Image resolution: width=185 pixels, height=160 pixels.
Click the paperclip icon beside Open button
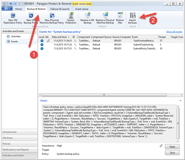point(161,146)
